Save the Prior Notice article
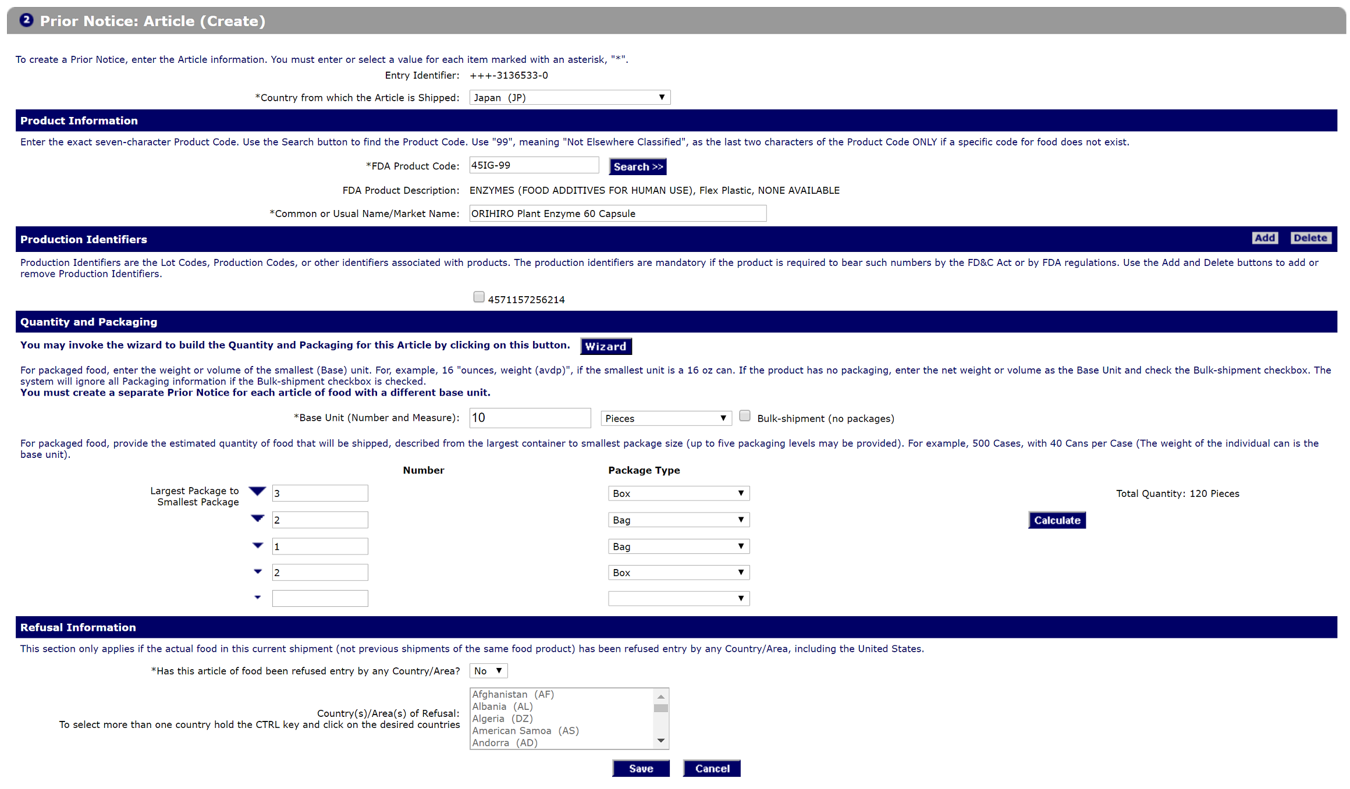 pyautogui.click(x=641, y=769)
